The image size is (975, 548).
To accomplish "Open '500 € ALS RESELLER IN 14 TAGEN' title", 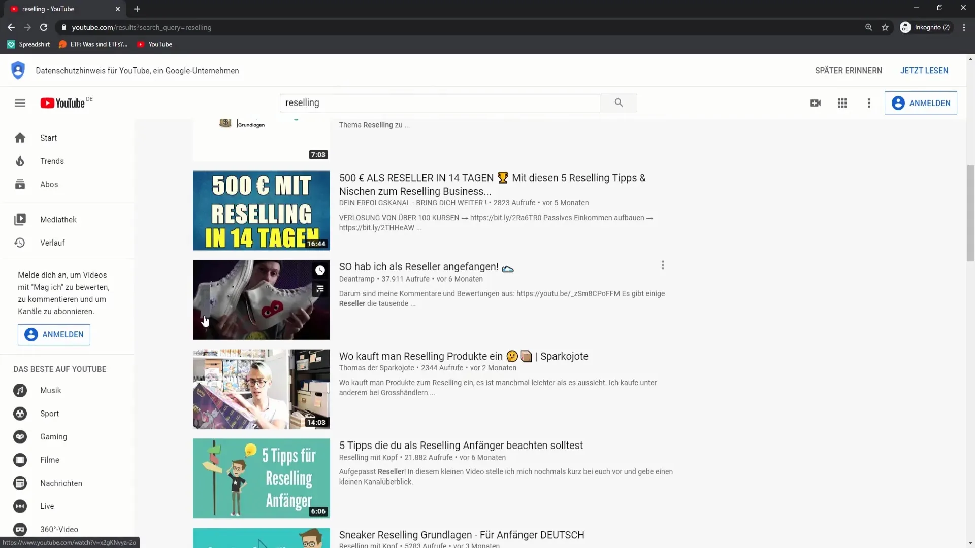I will pyautogui.click(x=492, y=185).
